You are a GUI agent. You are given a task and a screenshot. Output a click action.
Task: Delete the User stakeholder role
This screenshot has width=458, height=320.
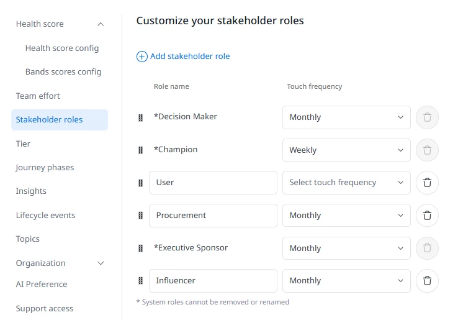point(427,183)
